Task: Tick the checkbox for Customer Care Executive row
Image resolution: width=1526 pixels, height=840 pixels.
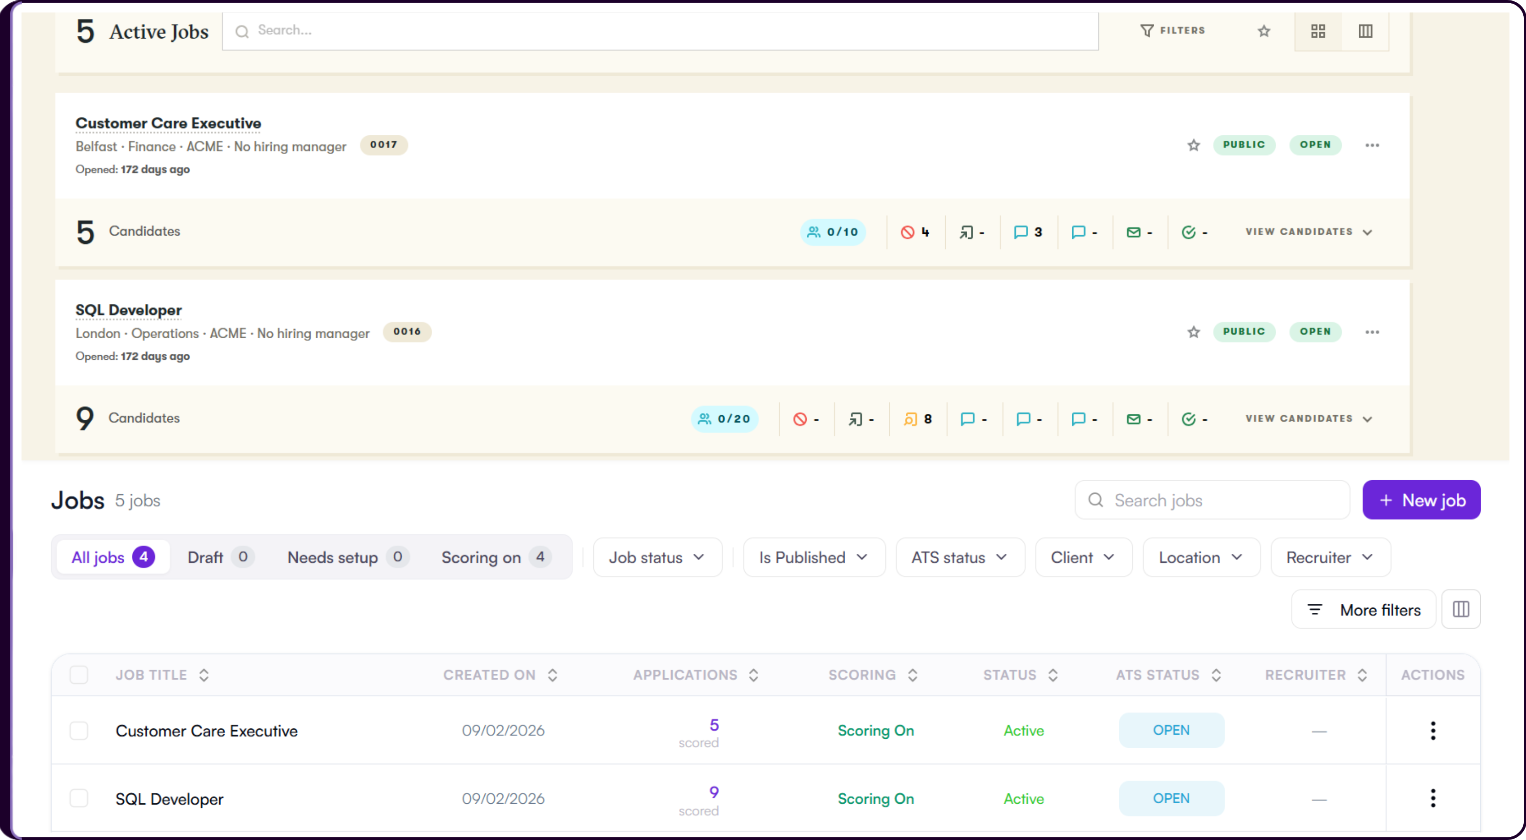Action: click(79, 731)
